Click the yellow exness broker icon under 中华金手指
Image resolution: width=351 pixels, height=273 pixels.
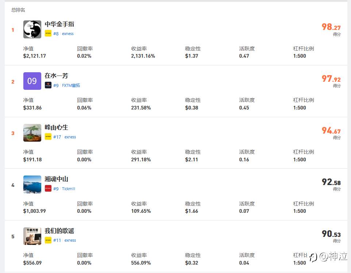coord(48,34)
